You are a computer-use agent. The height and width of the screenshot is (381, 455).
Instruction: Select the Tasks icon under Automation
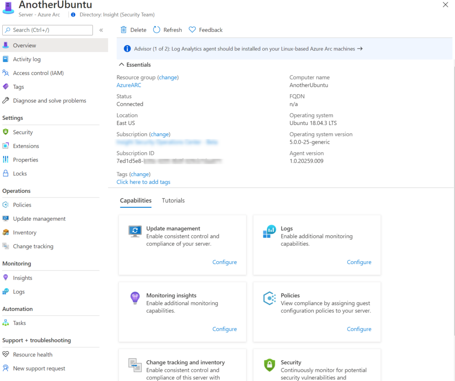(x=5, y=323)
